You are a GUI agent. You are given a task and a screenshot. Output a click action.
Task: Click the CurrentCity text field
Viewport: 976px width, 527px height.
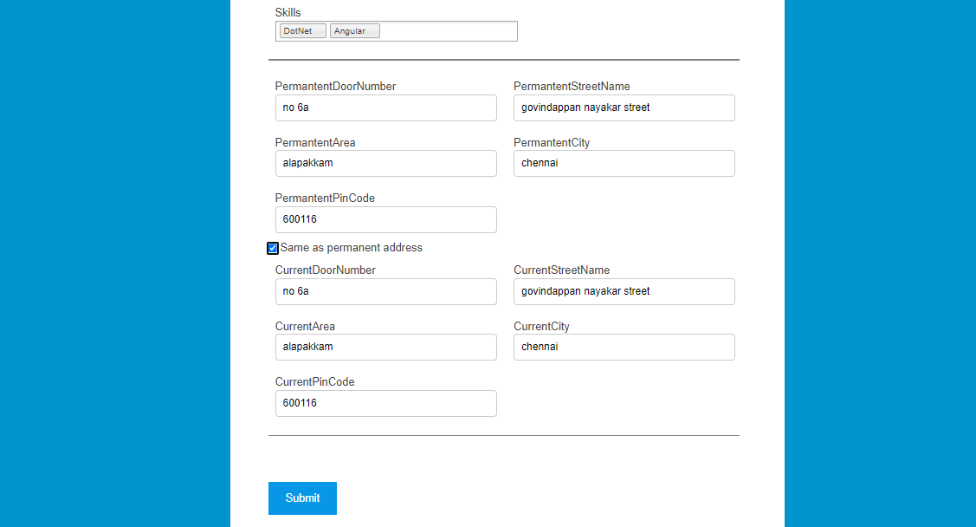pos(624,347)
